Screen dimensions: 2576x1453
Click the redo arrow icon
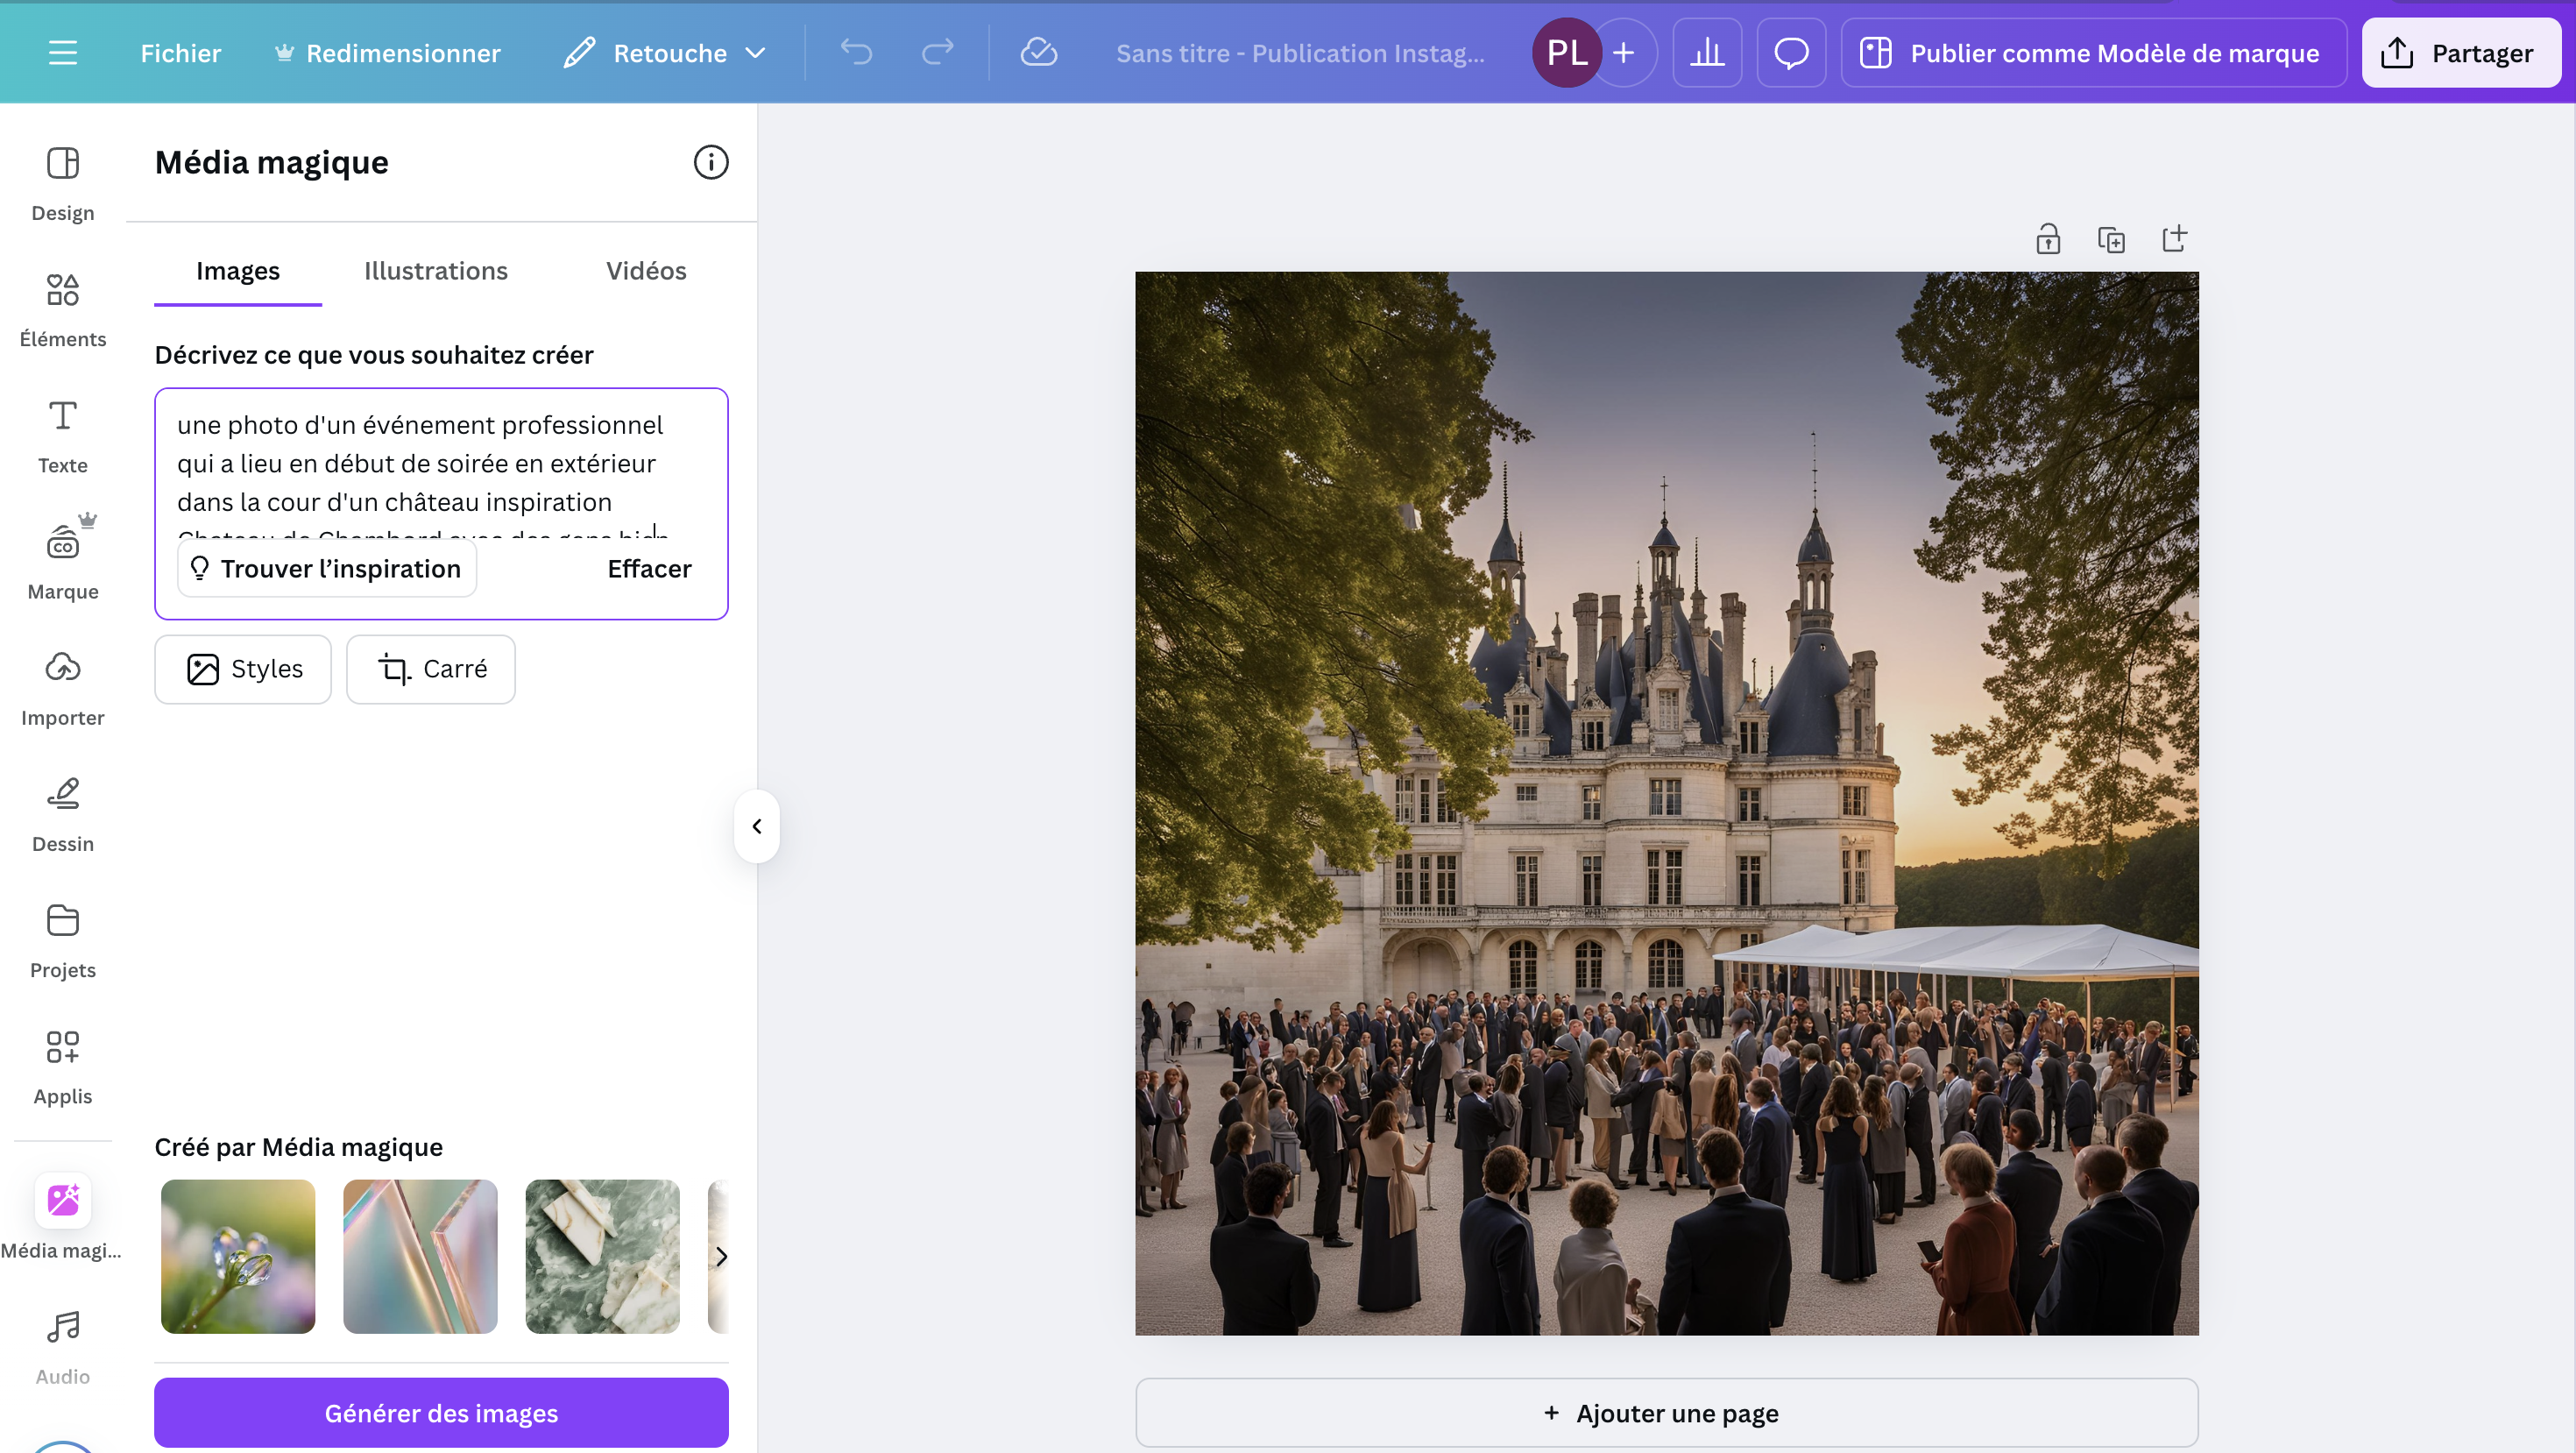937,53
